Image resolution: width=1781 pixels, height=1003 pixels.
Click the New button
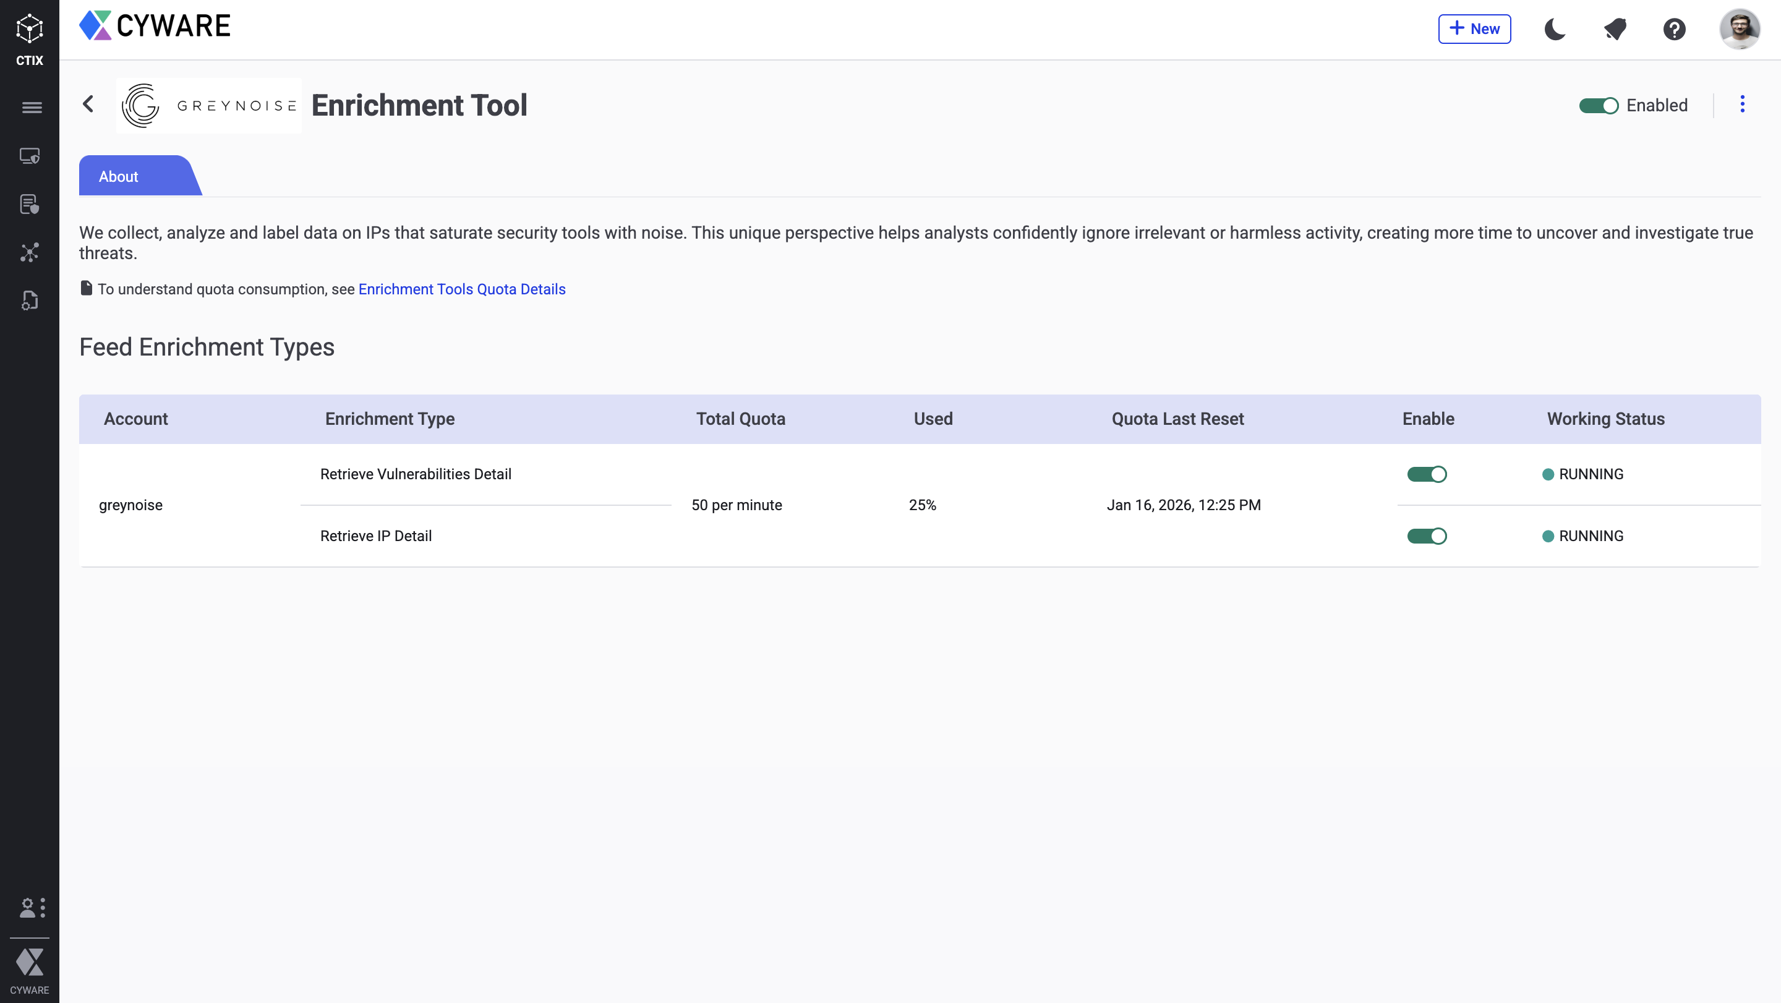click(1474, 29)
